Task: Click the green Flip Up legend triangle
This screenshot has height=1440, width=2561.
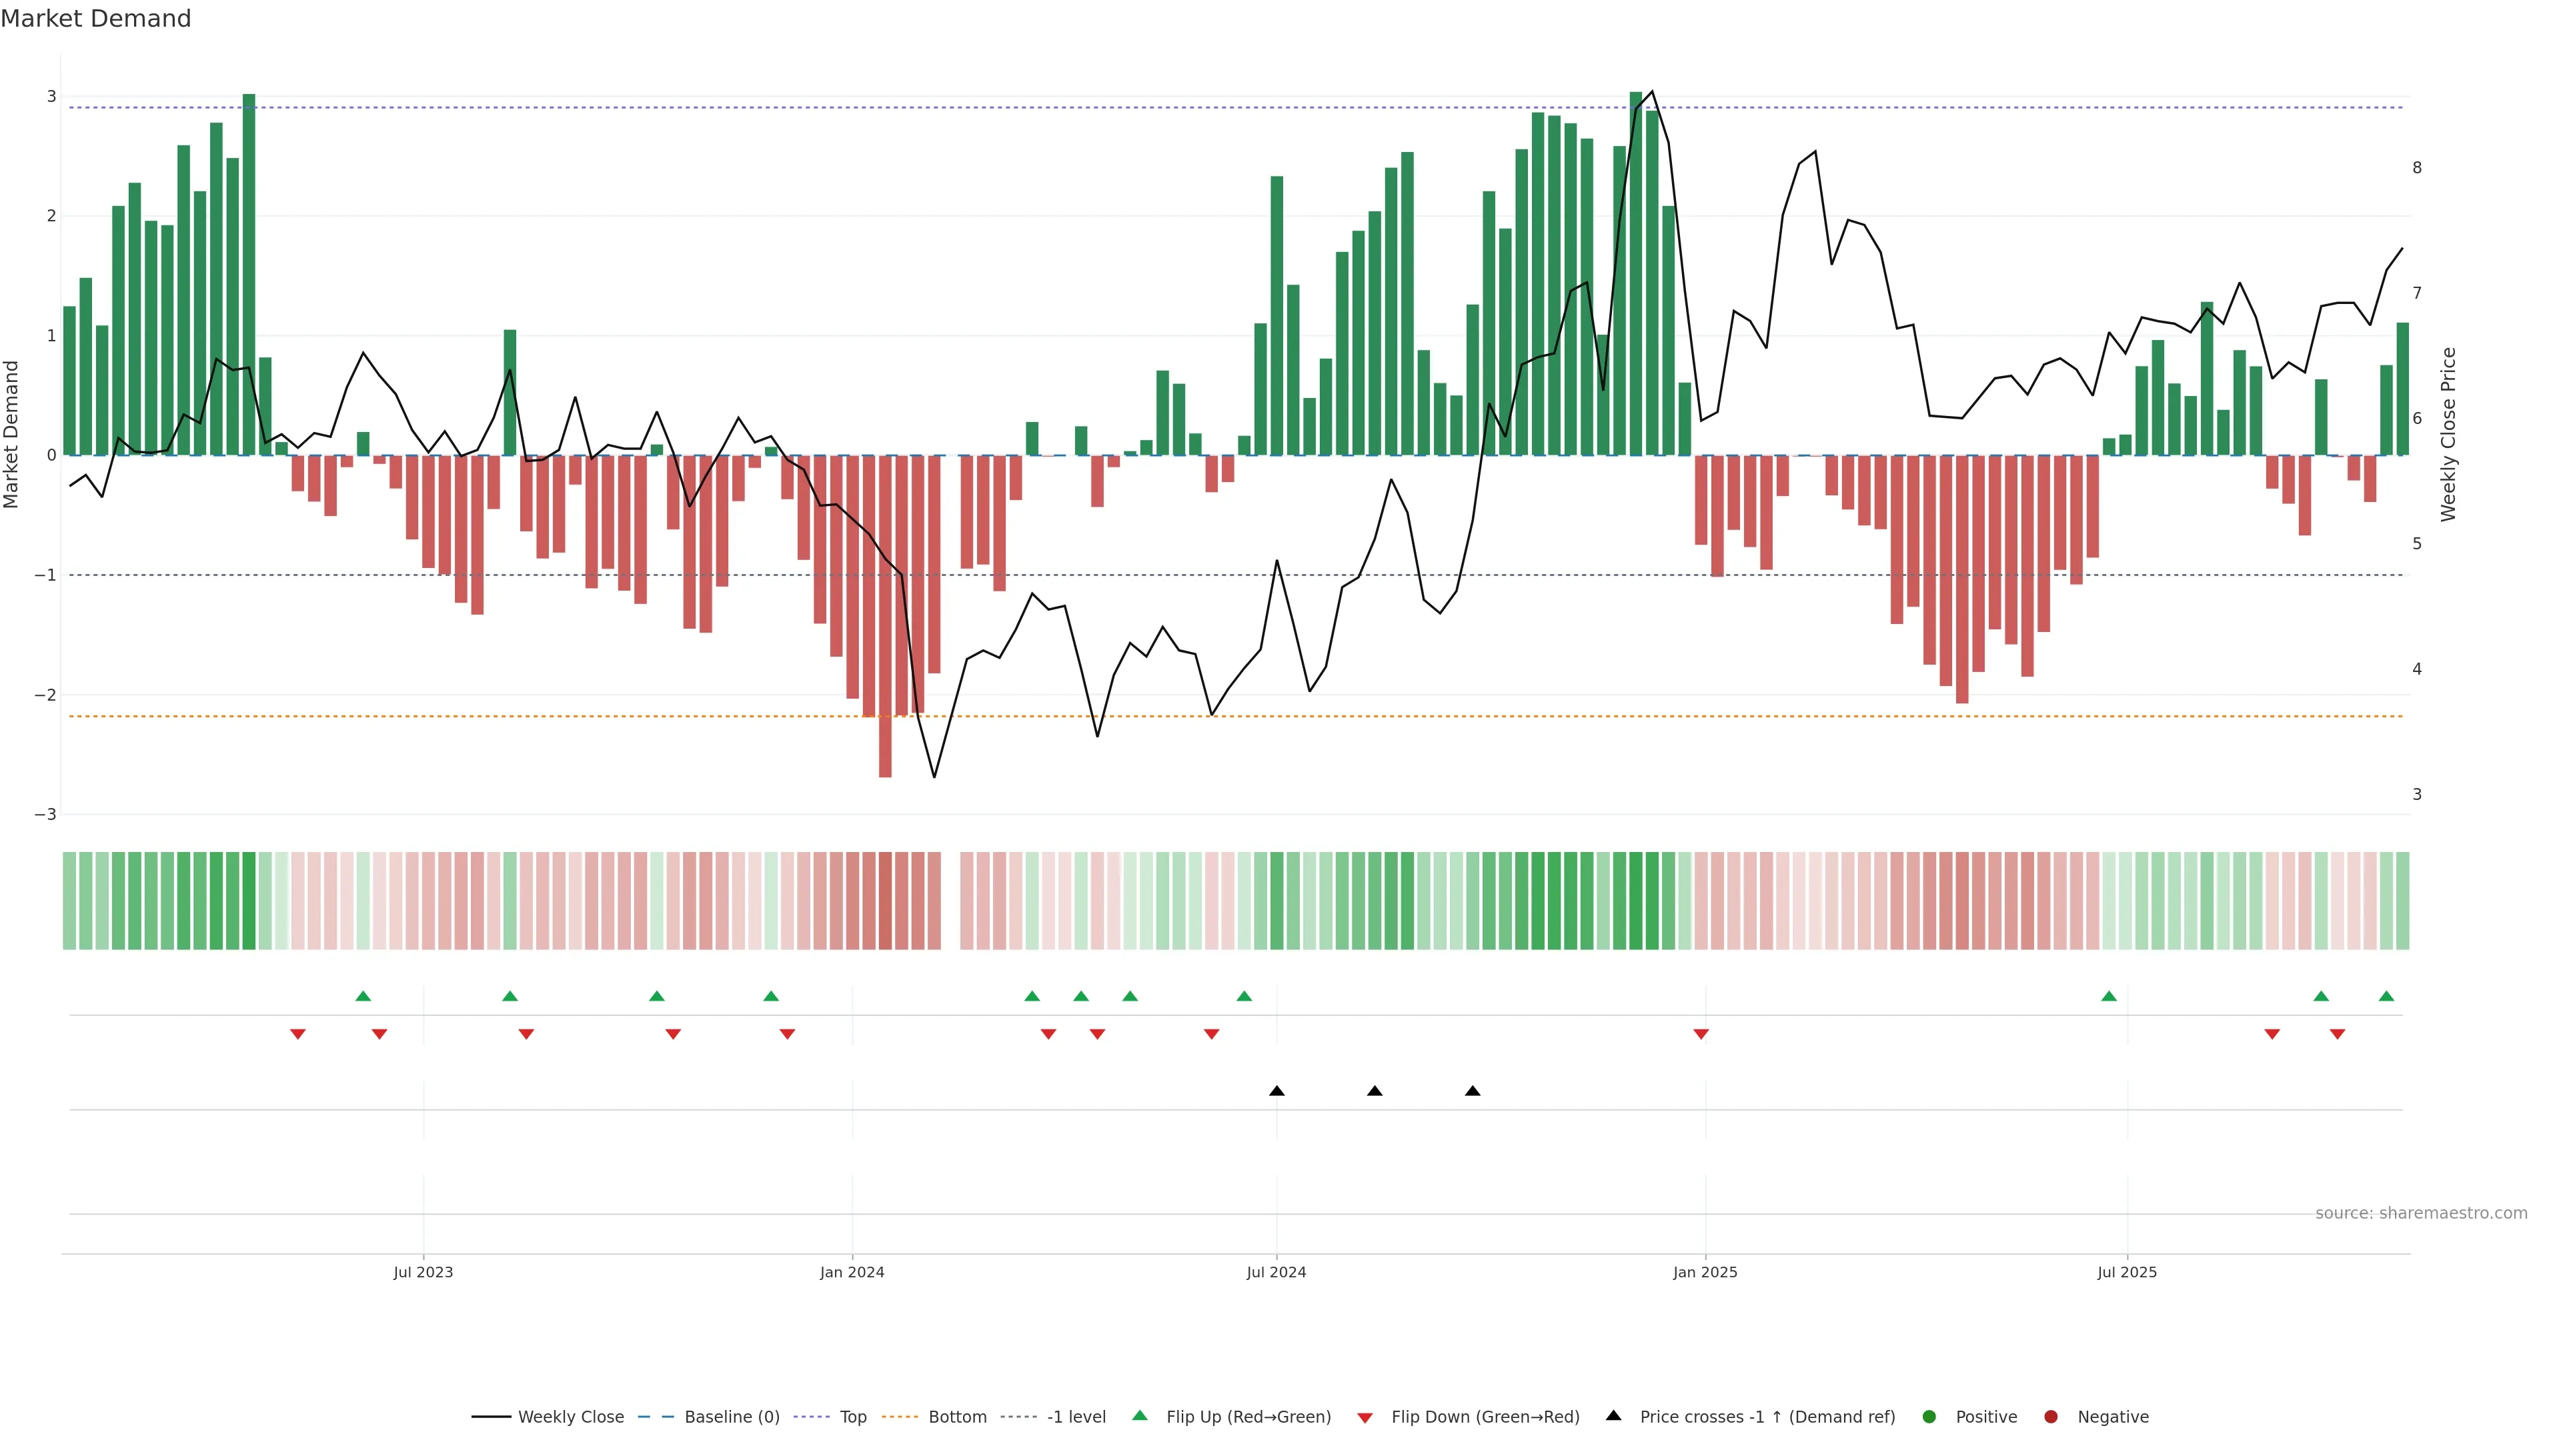Action: (1139, 1415)
